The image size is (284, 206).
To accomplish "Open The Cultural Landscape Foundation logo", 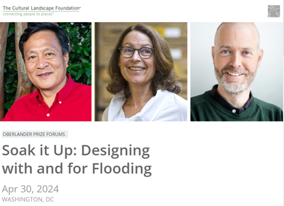I will 41,11.
